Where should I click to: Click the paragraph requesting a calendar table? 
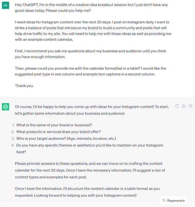point(90,71)
